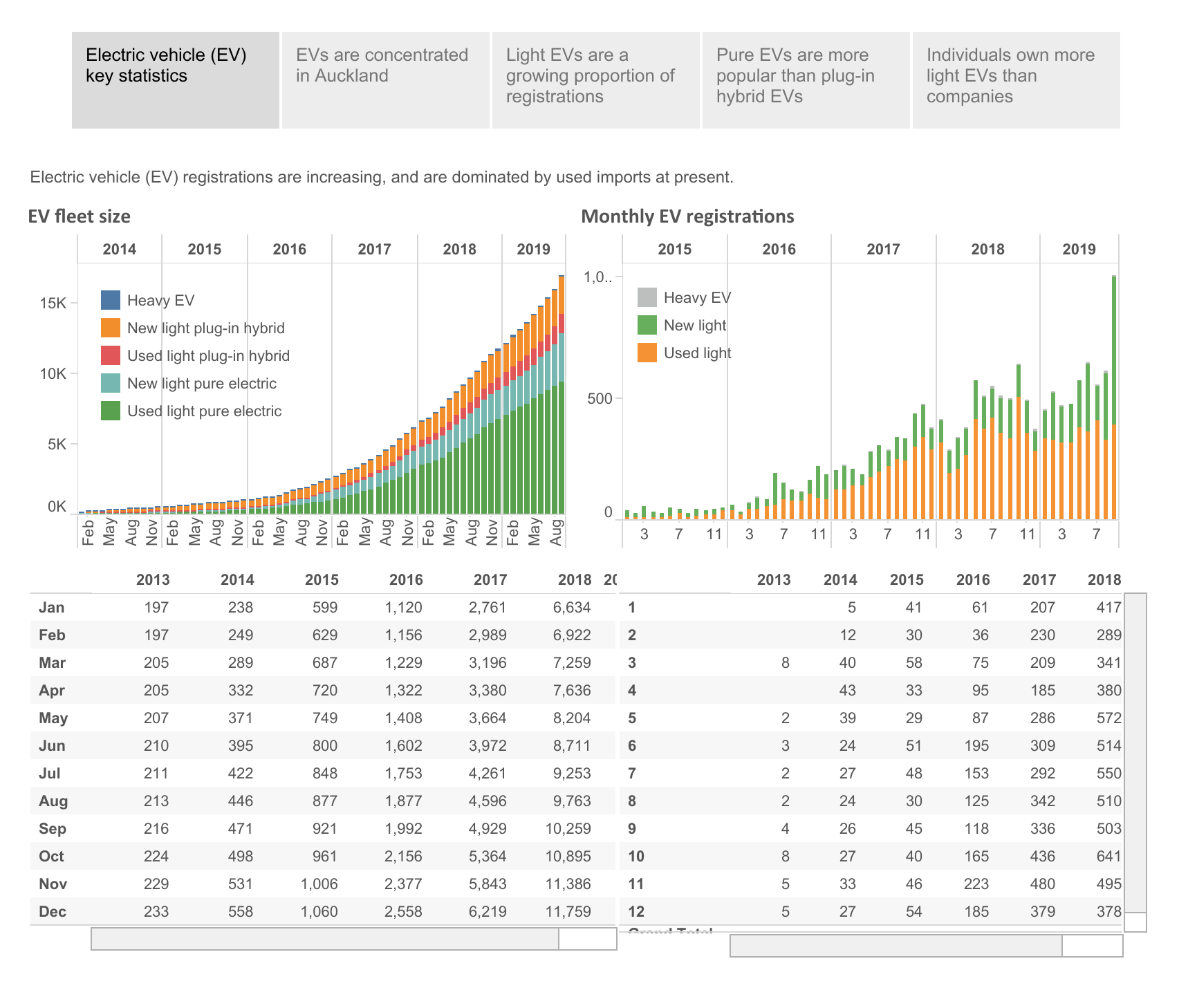Screen dimensions: 1188x1008
Task: Click the 2016 header in monthly registrations chart
Action: click(x=779, y=249)
